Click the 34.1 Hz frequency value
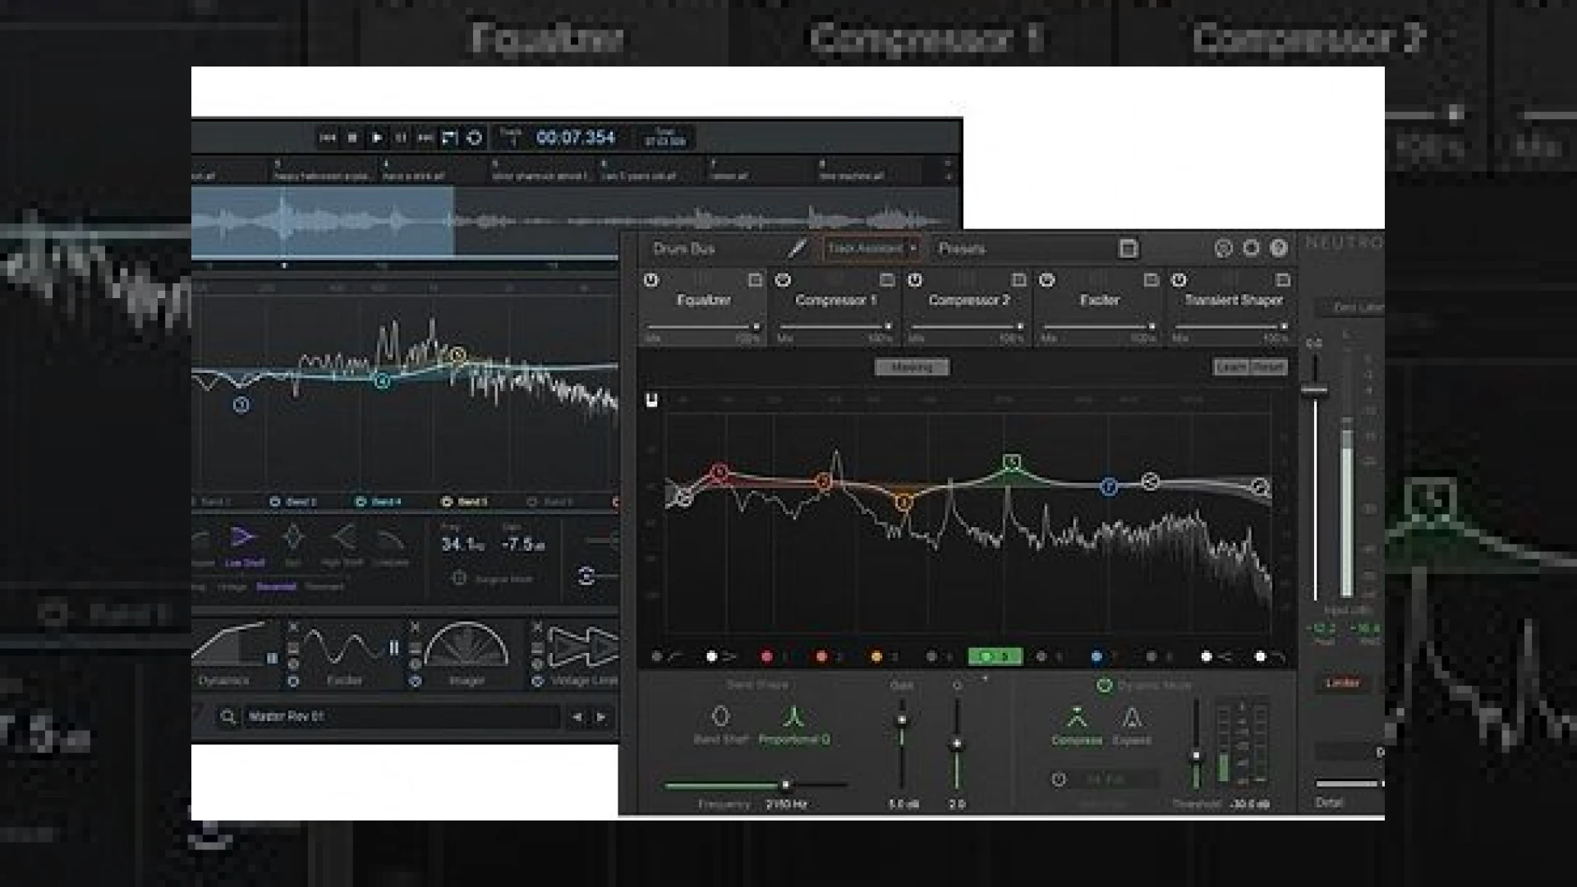 click(462, 544)
